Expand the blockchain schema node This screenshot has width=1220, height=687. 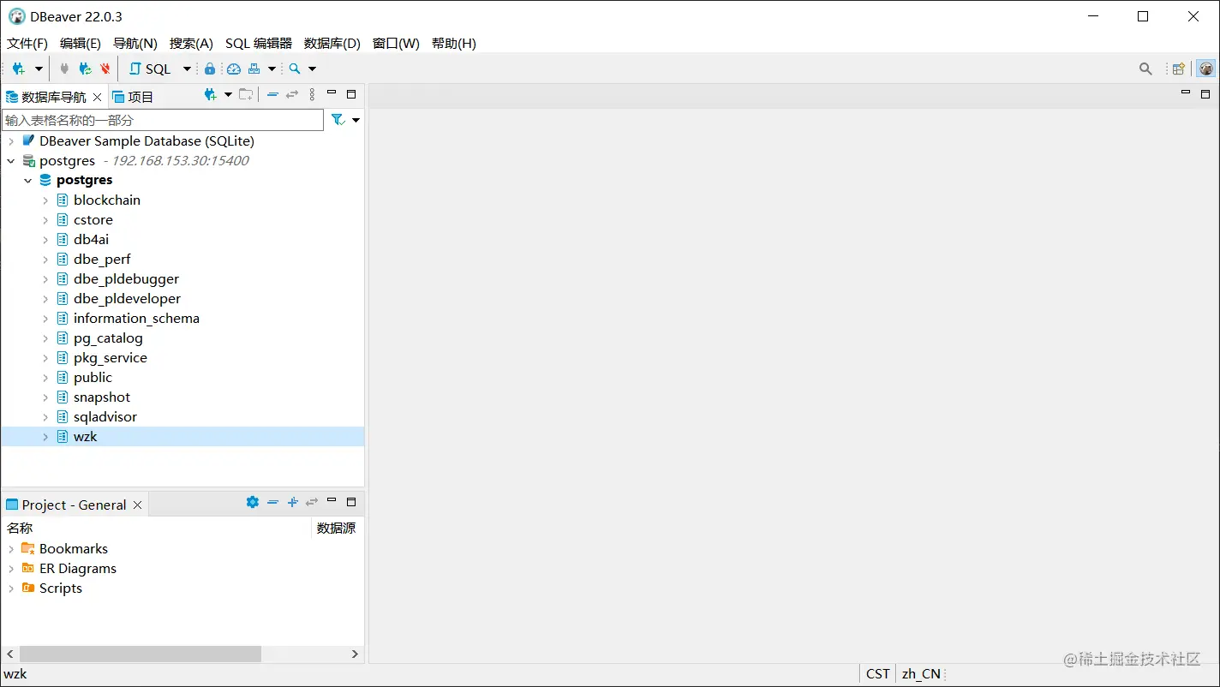click(x=45, y=200)
